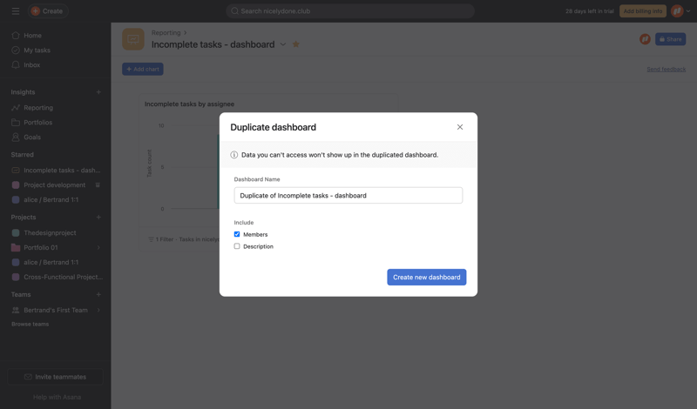Click Bertrand's First Team people icon
Screen dimensions: 697x409
tap(16, 310)
